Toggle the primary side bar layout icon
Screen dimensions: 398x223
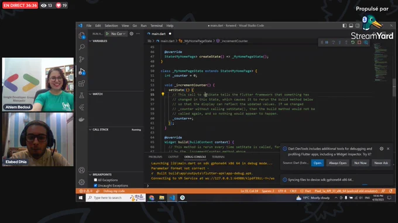pos(344,26)
